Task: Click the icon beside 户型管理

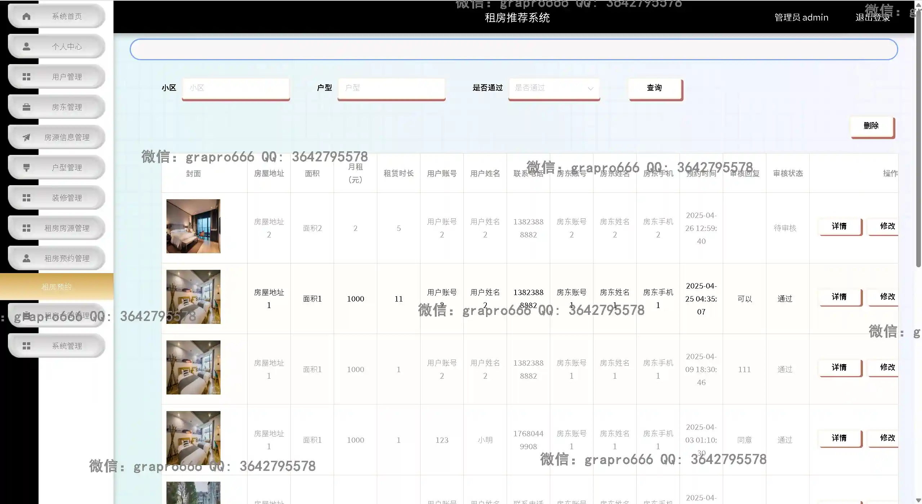Action: click(x=26, y=168)
